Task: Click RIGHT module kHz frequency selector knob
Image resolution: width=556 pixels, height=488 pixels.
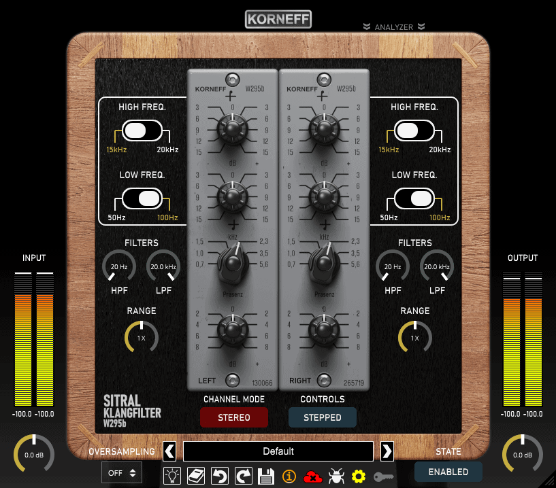Action: [x=325, y=263]
